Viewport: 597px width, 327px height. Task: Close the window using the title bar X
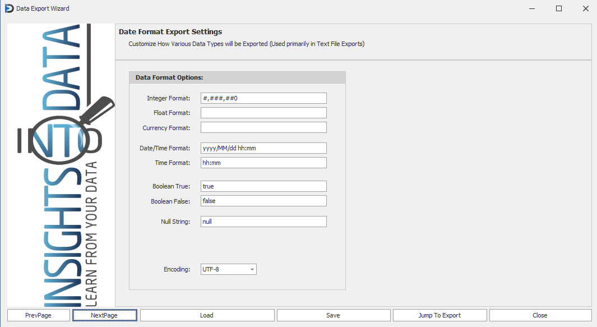coord(585,8)
